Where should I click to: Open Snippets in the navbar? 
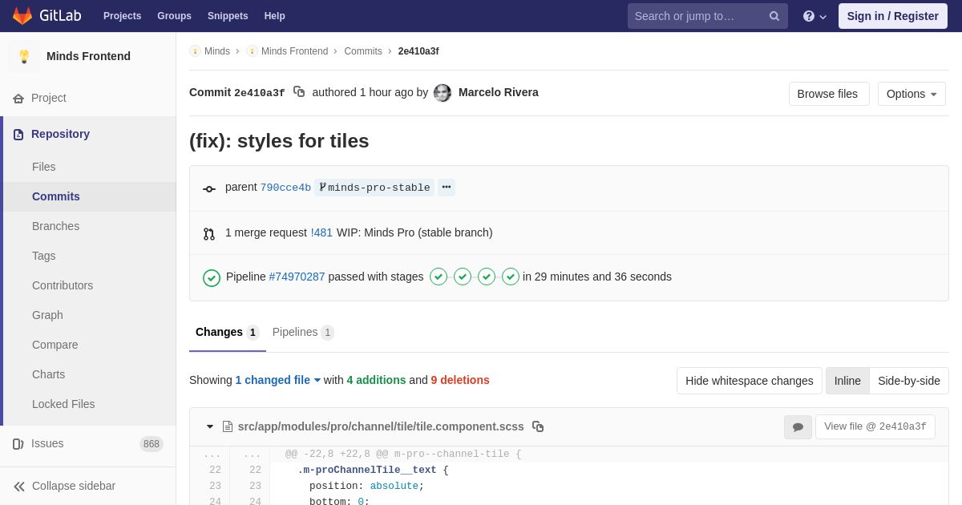228,16
